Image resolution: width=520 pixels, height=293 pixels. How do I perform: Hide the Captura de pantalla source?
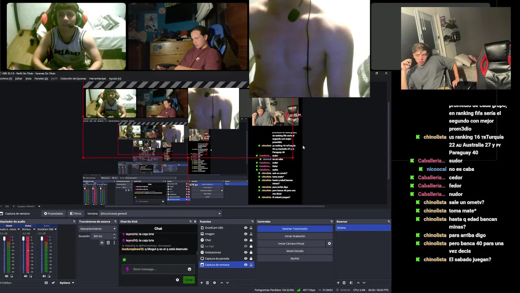tap(245, 258)
